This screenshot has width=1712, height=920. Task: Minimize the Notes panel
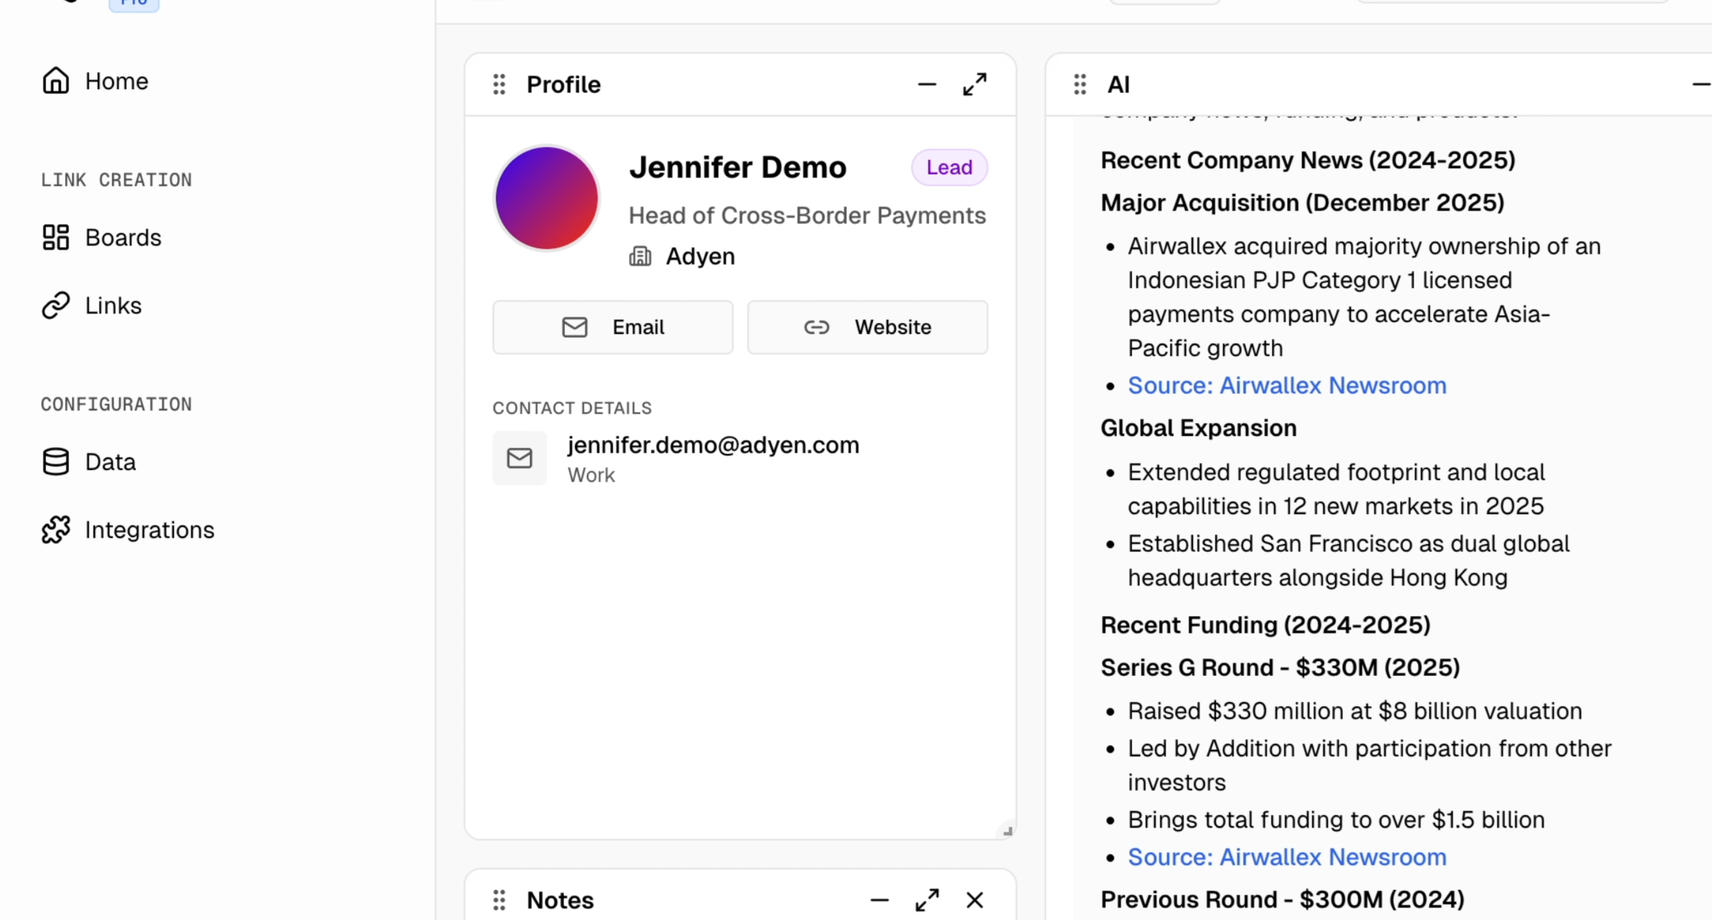coord(879,900)
